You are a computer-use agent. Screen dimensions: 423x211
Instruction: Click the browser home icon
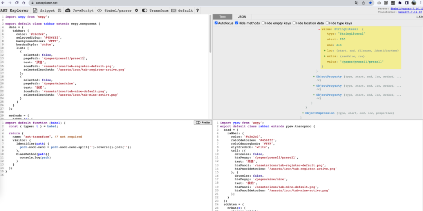coord(23,3)
